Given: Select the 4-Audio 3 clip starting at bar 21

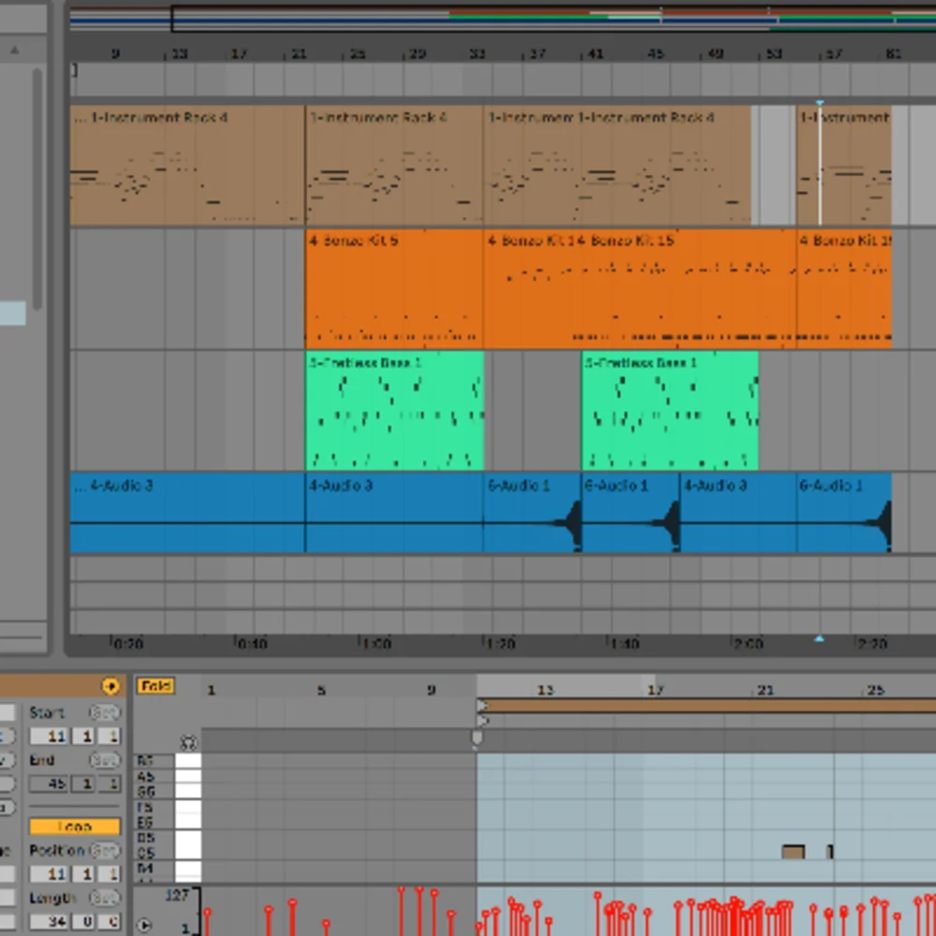Looking at the screenshot, I should [x=394, y=513].
